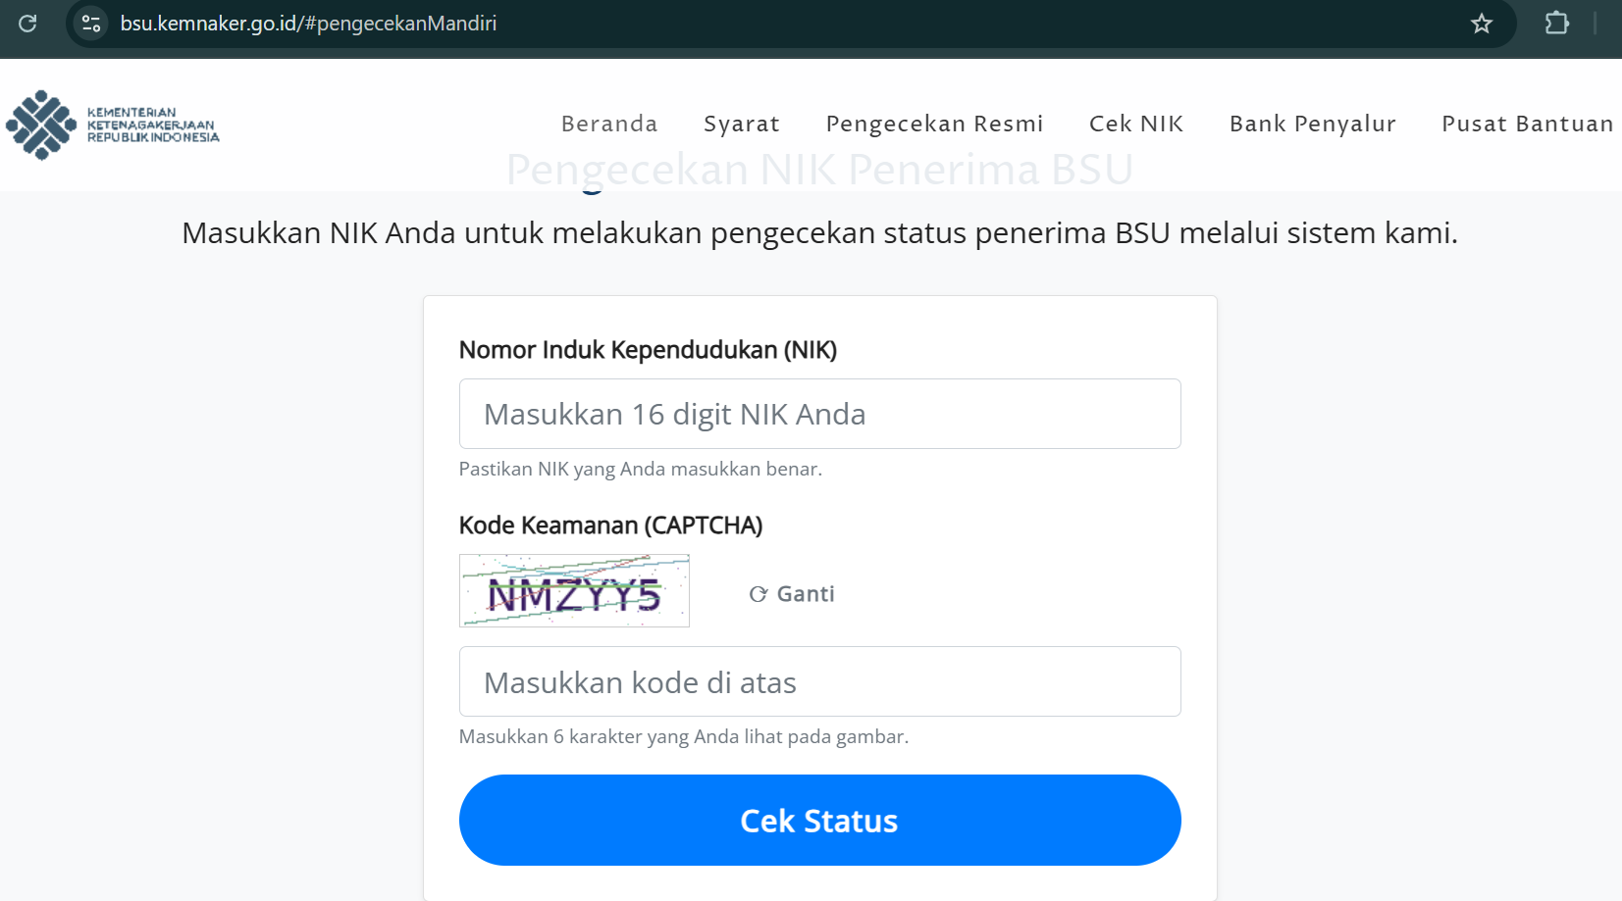
Task: Select the CAPTCHA image showing NMZYY5
Action: (x=574, y=590)
